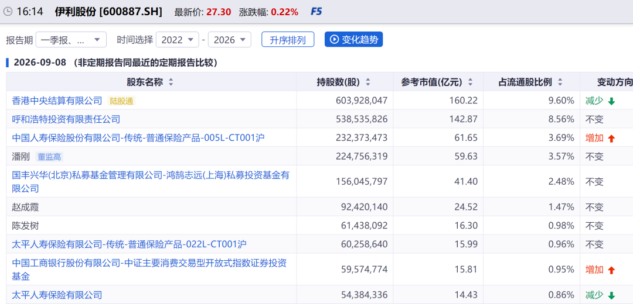Image resolution: width=633 pixels, height=304 pixels.
Task: Open 太平人寿保险 022L-CT001沪 link
Action: tap(129, 244)
